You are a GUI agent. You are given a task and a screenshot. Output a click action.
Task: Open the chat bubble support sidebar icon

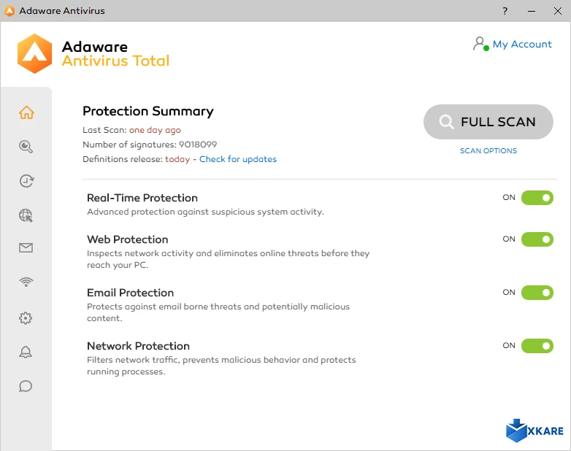[x=26, y=386]
